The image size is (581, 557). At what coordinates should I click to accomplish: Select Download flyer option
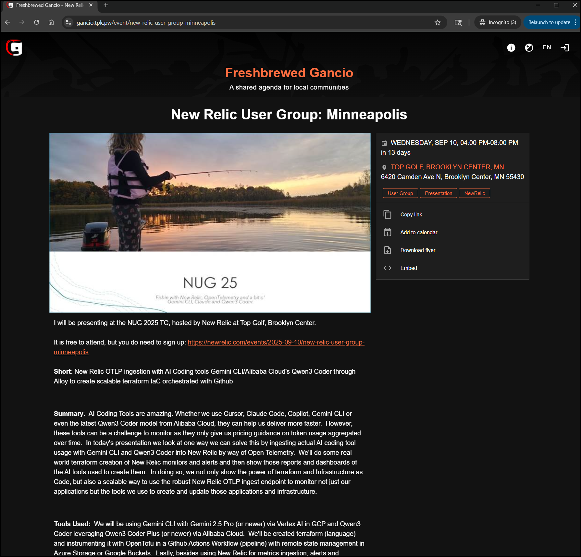click(452, 250)
